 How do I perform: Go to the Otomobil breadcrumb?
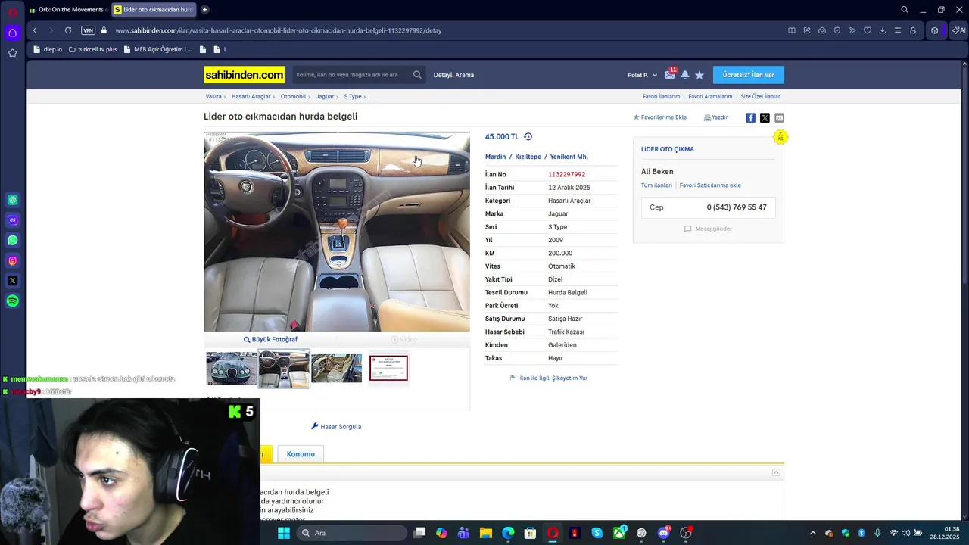[293, 96]
